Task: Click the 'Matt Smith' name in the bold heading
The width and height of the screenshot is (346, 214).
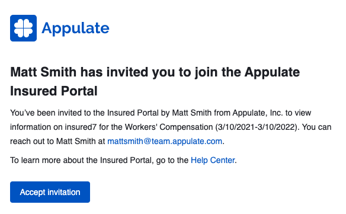Action: [x=43, y=72]
